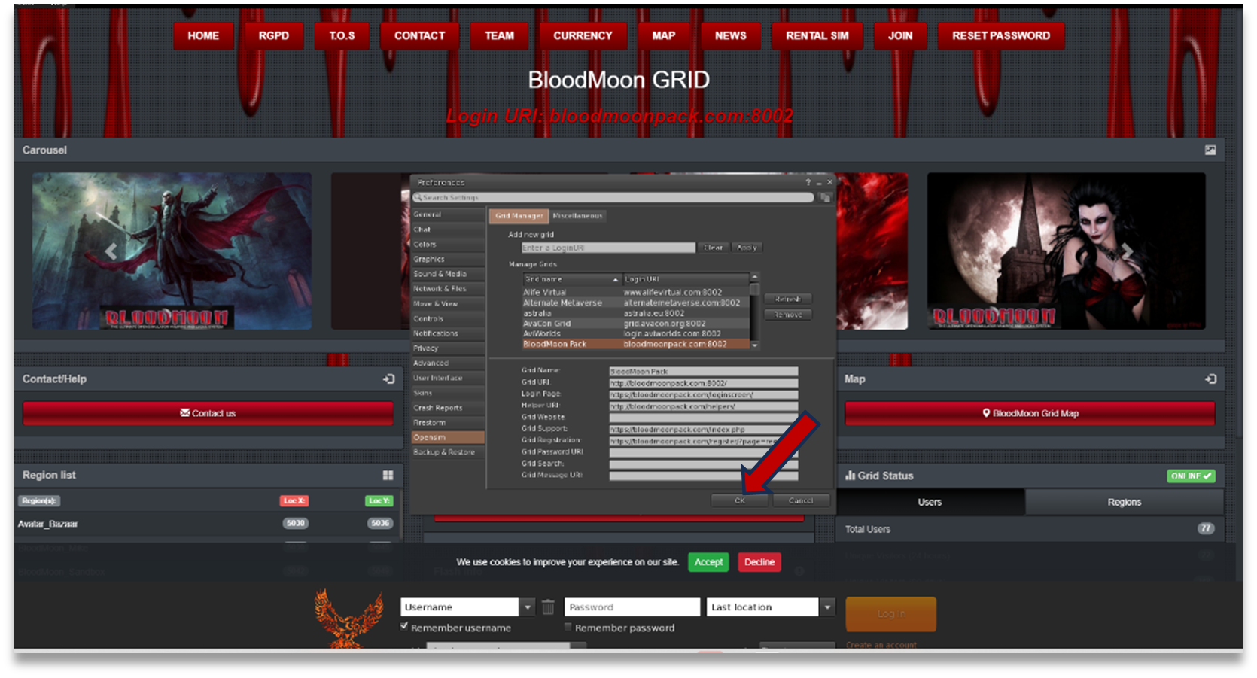The image size is (1257, 678).
Task: Open the RESET PASSWORD menu item
Action: [1001, 36]
